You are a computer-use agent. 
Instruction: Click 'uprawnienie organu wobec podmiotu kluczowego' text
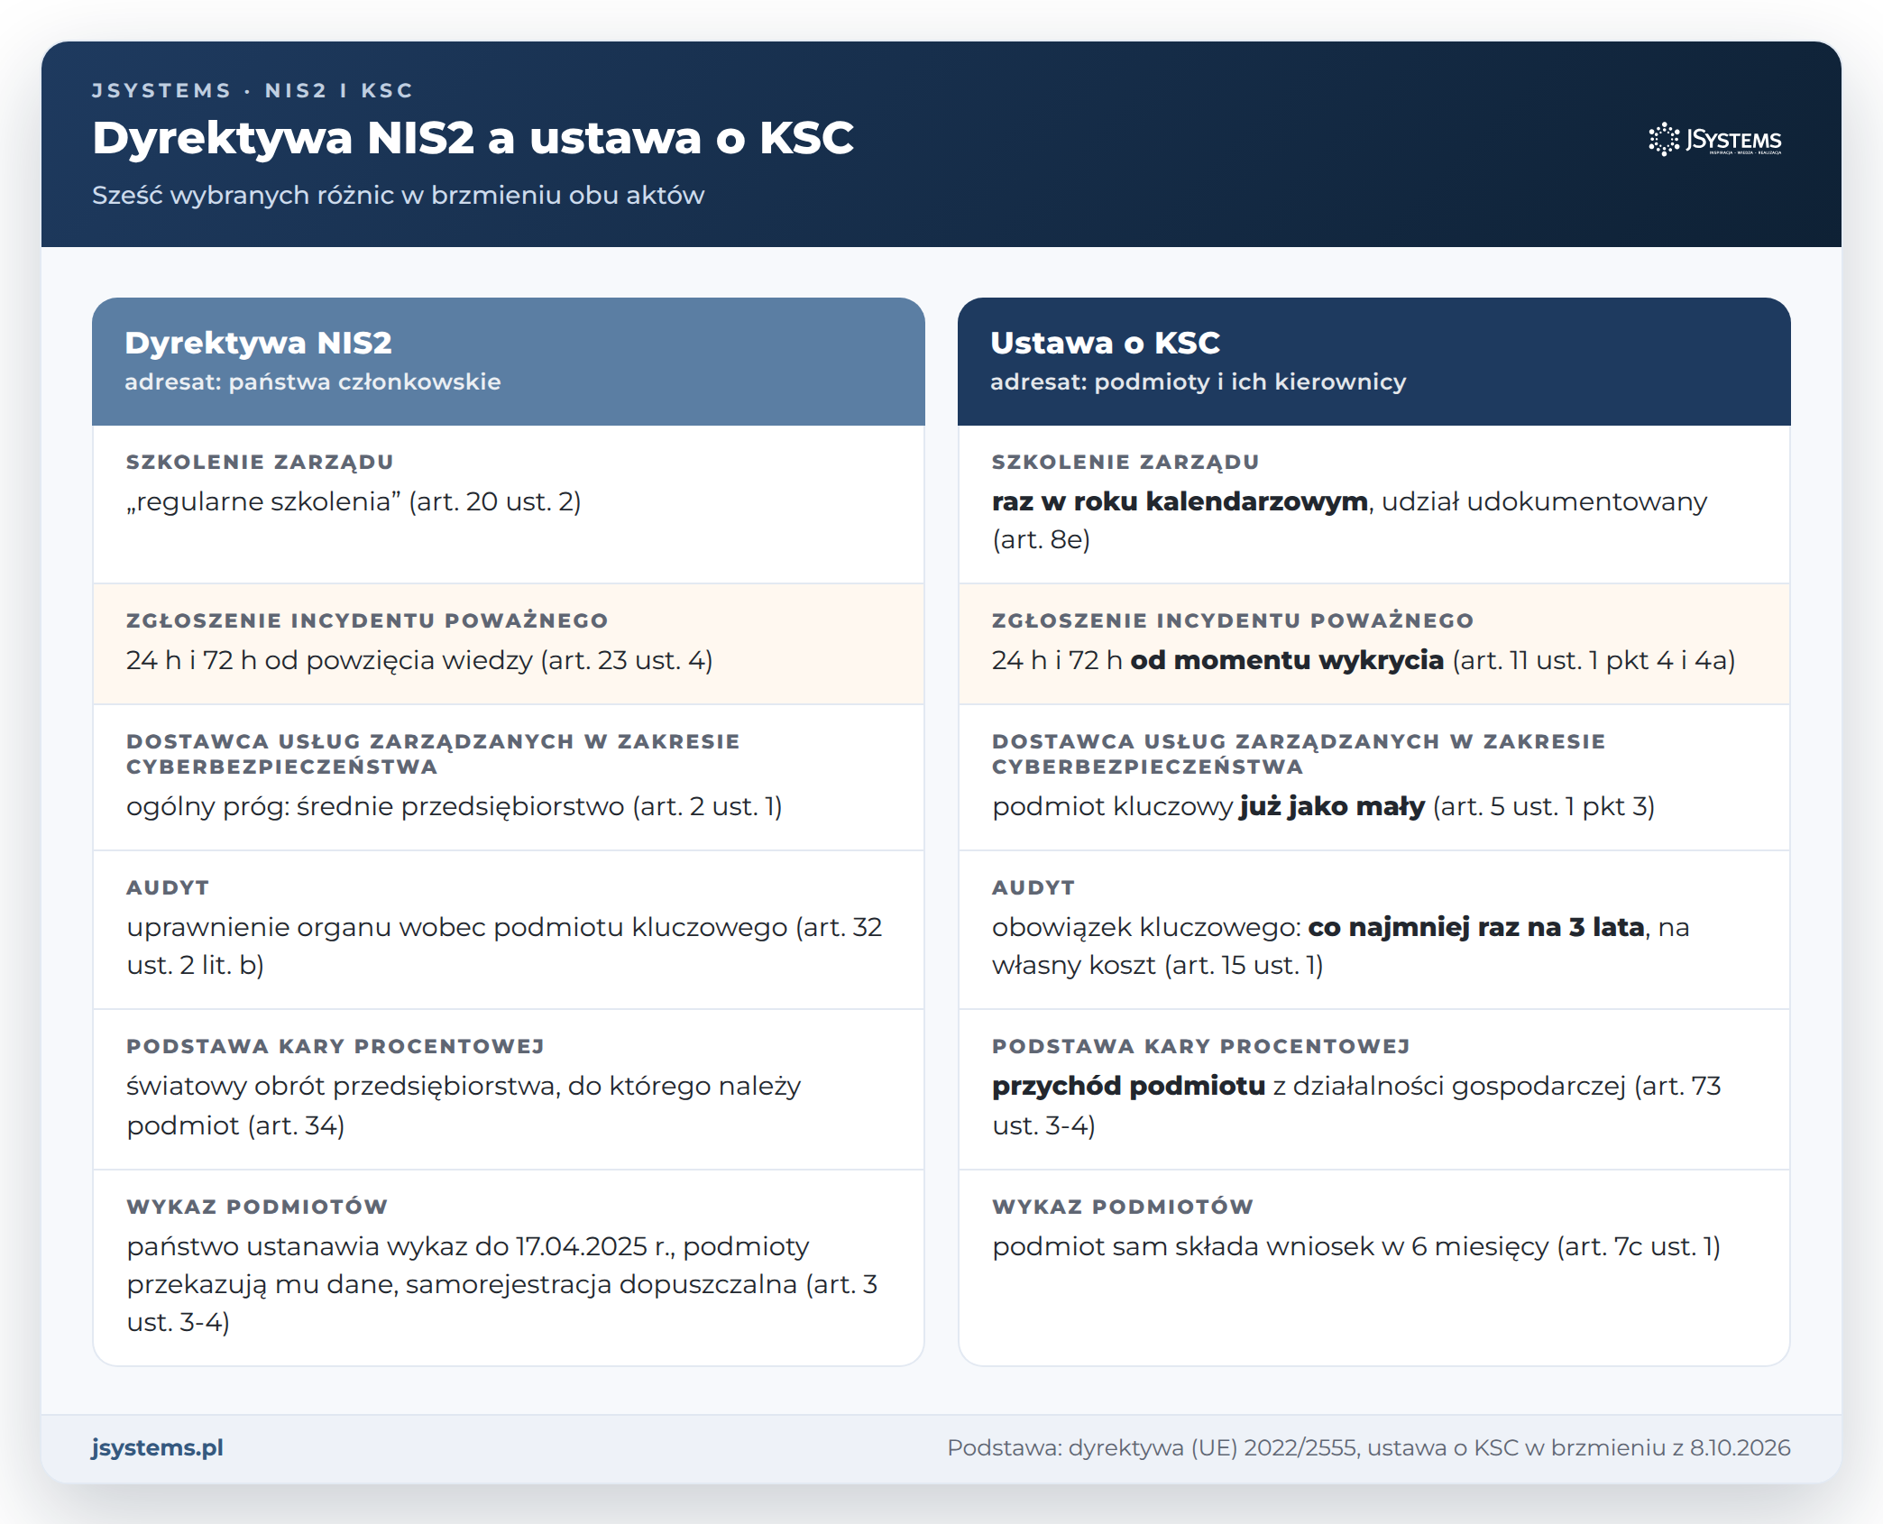pos(456,927)
